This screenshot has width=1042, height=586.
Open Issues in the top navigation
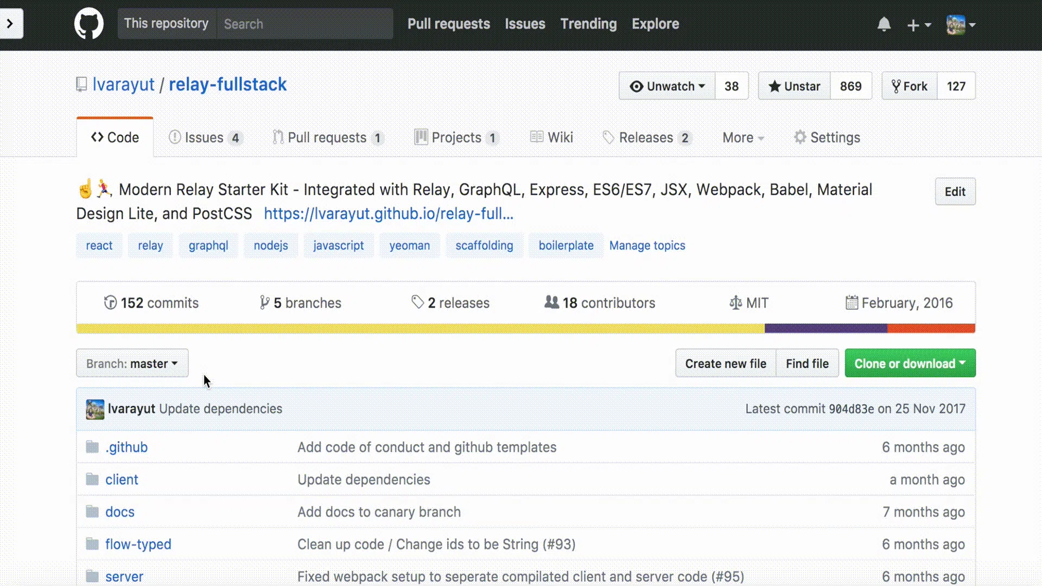(525, 24)
